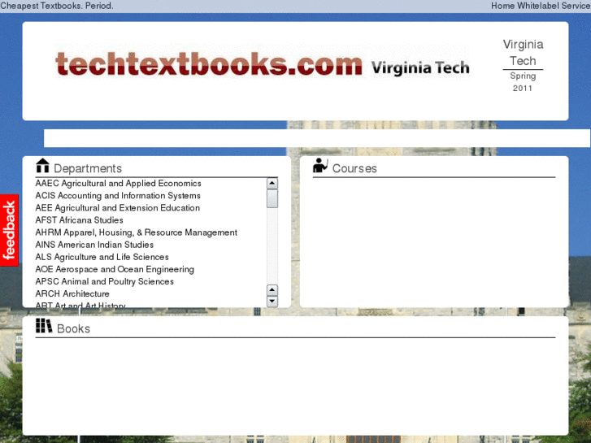Select AEE Agricultural and Extension Education
591x443 pixels.
point(118,208)
